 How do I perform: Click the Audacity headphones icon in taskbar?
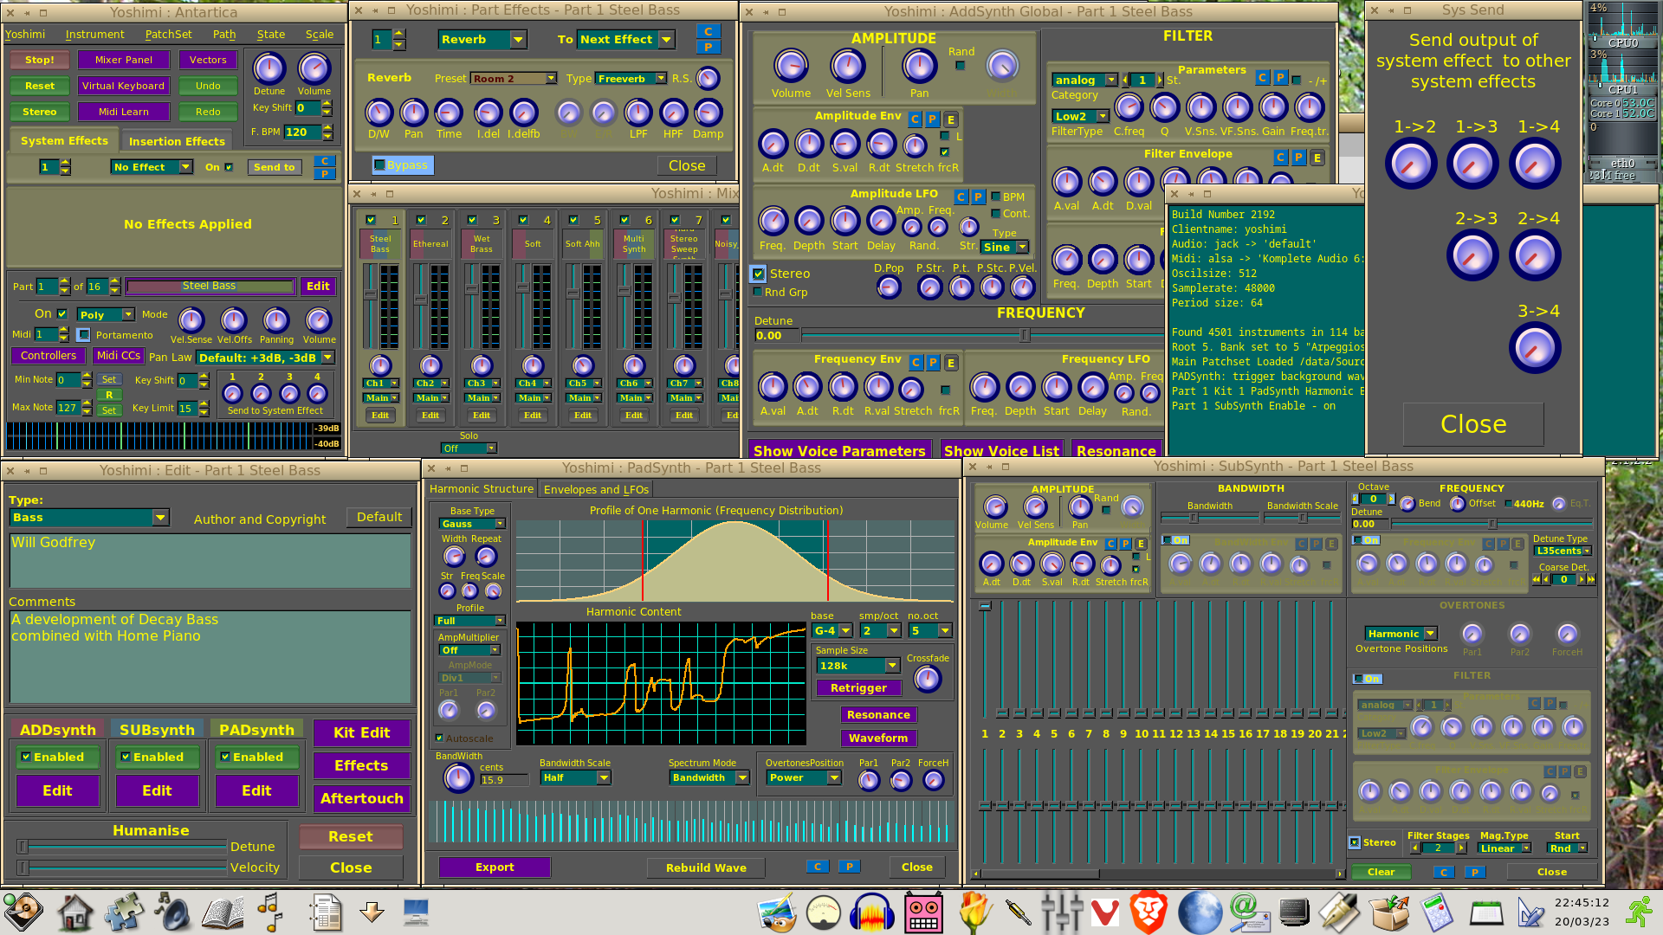[871, 912]
